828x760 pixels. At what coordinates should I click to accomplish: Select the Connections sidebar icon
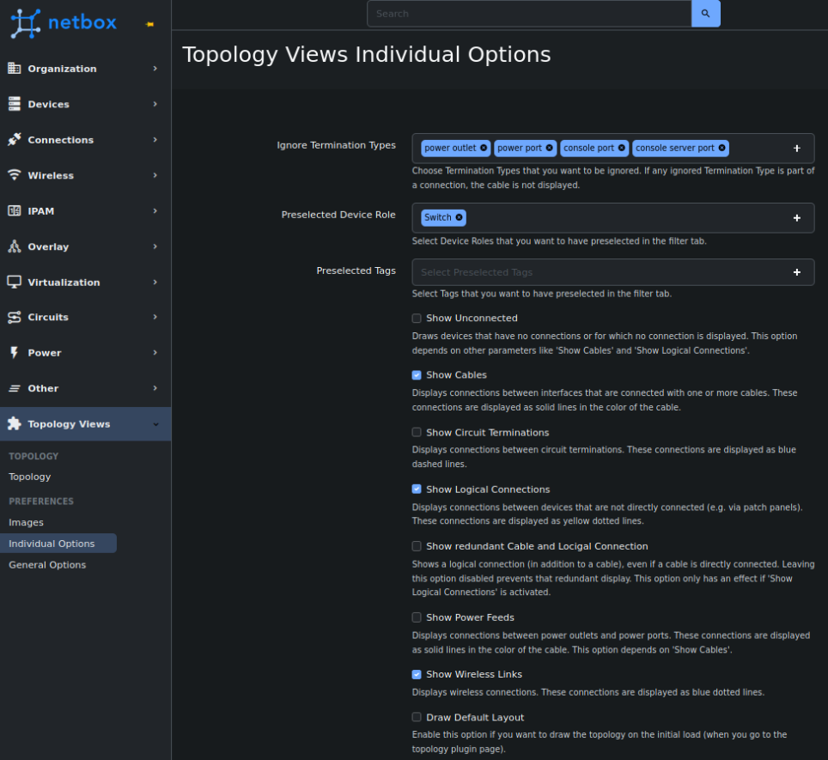[x=13, y=139]
